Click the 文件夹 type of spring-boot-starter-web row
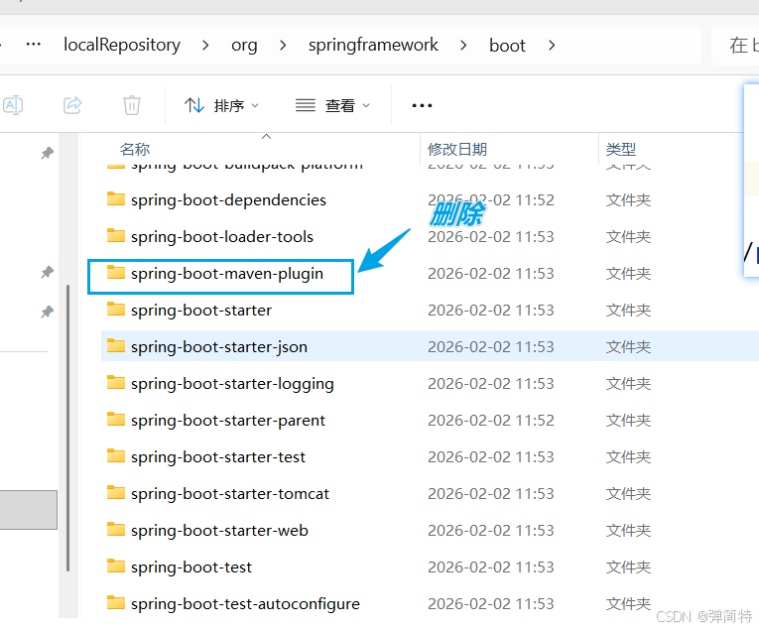 click(628, 531)
